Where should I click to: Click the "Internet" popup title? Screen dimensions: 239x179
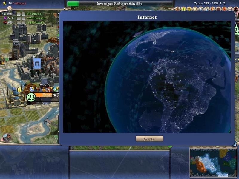(x=147, y=17)
